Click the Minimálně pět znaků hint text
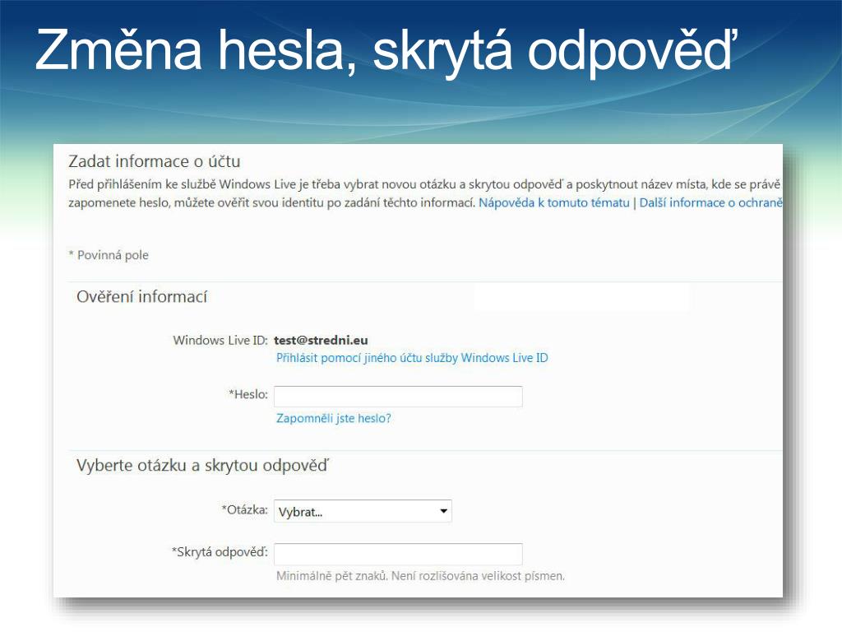The width and height of the screenshot is (842, 632). click(420, 576)
